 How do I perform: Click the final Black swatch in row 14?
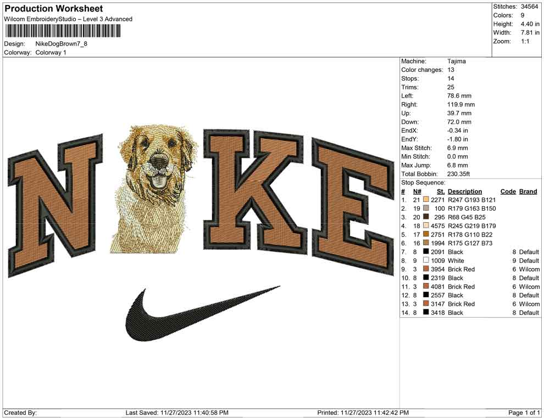(425, 313)
